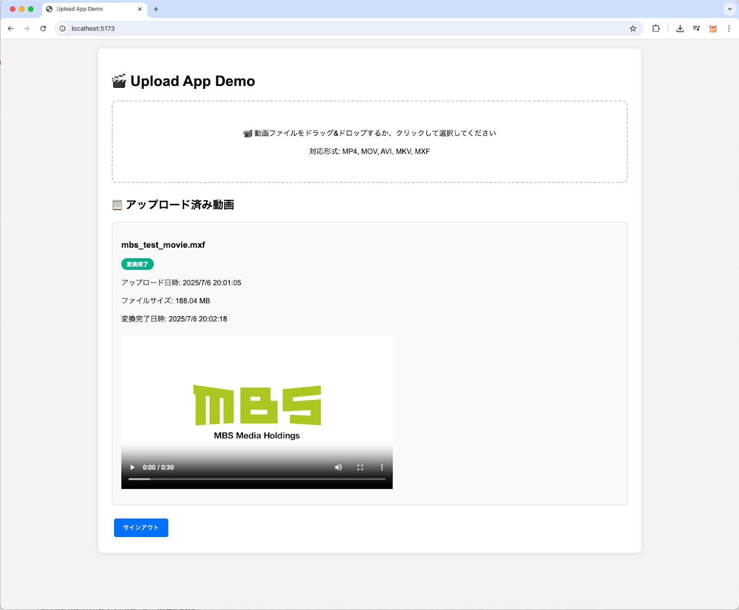The image size is (739, 610).
Task: Expand the tab search dropdown arrow
Action: [x=730, y=9]
